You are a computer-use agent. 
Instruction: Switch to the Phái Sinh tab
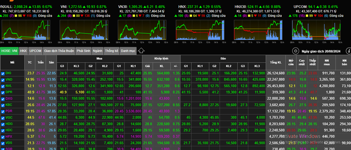pos(83,51)
